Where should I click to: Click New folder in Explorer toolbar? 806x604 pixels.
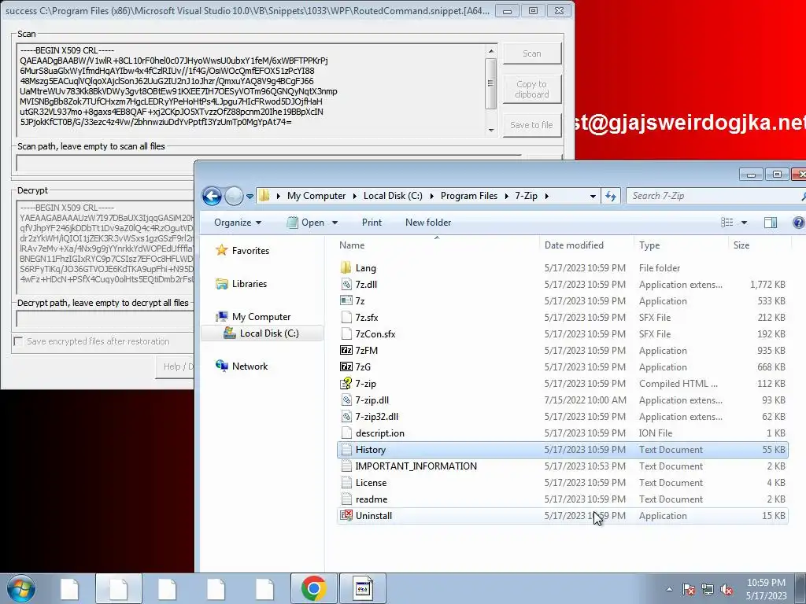tap(428, 223)
